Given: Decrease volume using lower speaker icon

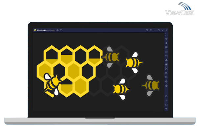Looking at the screenshot, I should click(x=166, y=43).
